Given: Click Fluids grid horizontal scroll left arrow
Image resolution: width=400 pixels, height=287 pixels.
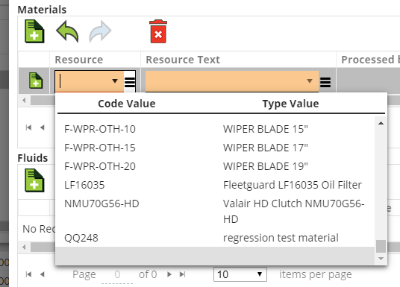Looking at the screenshot, I should [24, 247].
